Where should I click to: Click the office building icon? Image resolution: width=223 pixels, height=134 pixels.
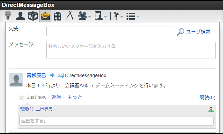58,16
